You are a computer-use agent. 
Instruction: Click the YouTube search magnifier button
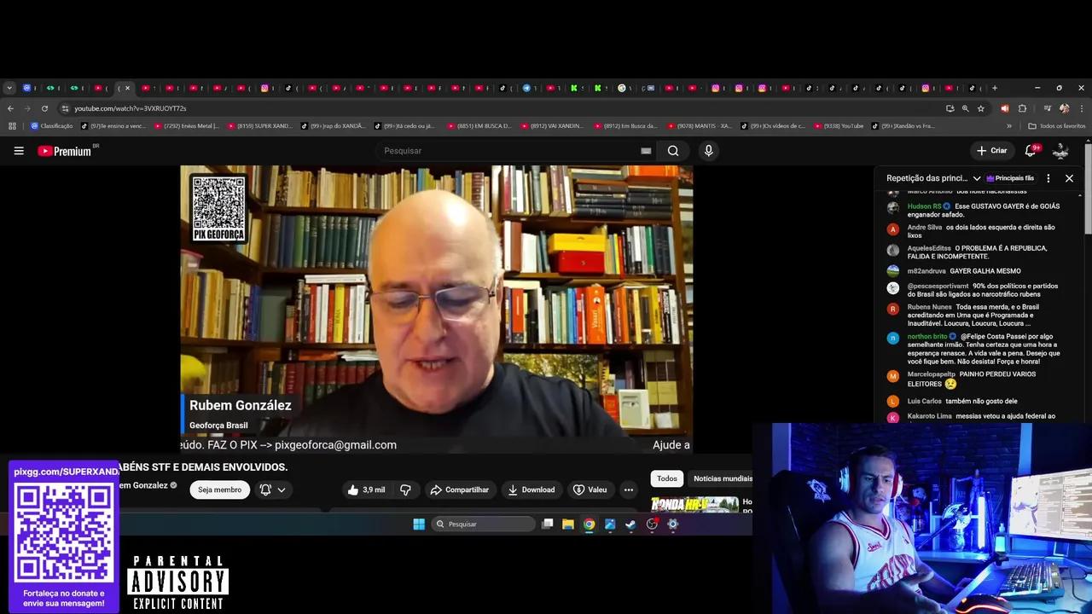click(673, 151)
